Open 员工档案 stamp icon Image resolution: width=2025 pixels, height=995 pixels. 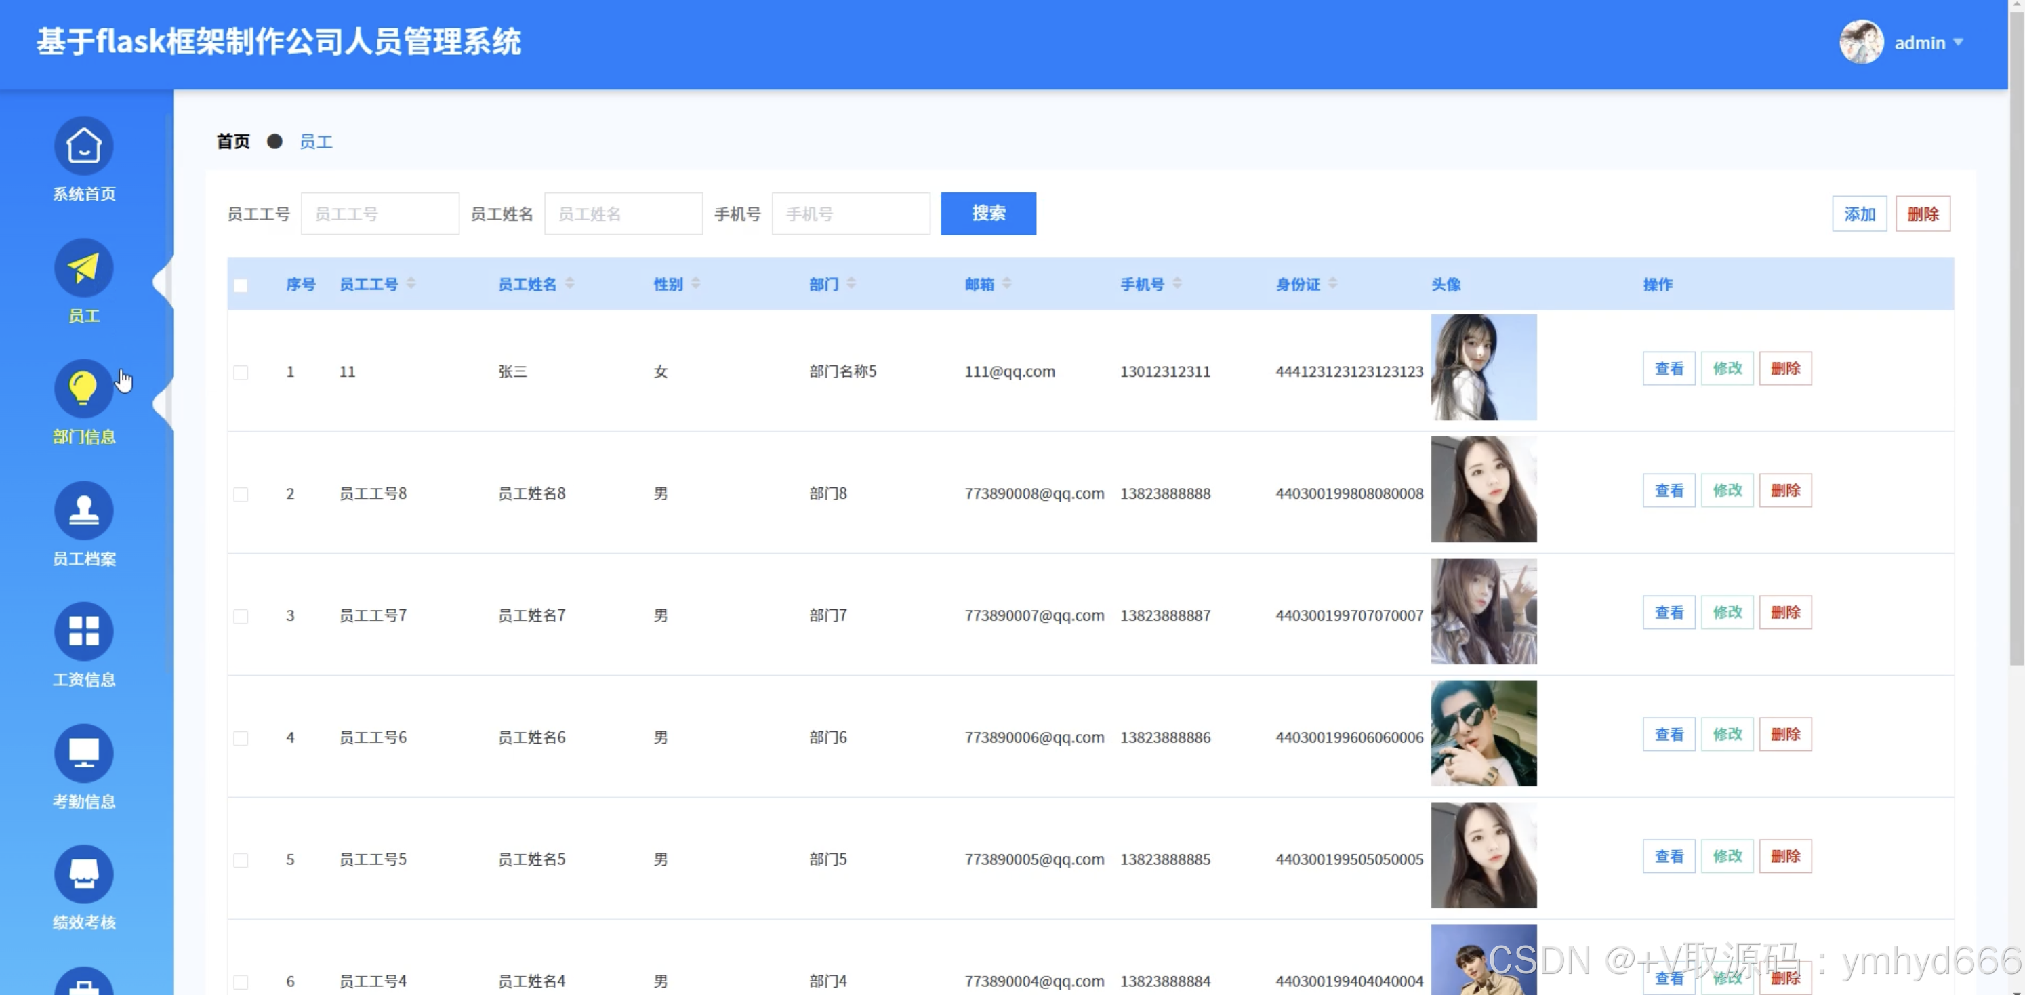(x=83, y=510)
